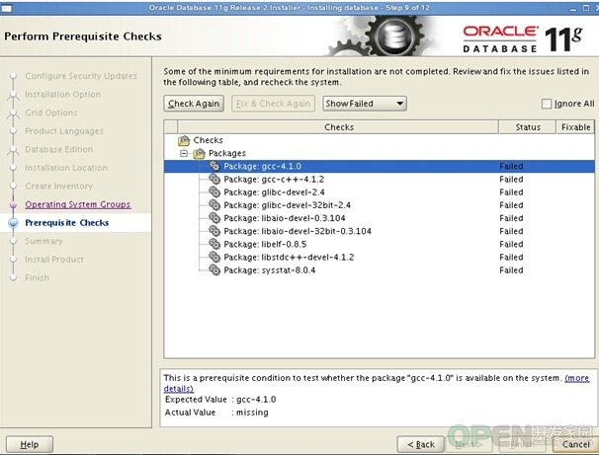Screen dimensions: 599x455
Task: Go to Operating System Groups step
Action: (78, 204)
